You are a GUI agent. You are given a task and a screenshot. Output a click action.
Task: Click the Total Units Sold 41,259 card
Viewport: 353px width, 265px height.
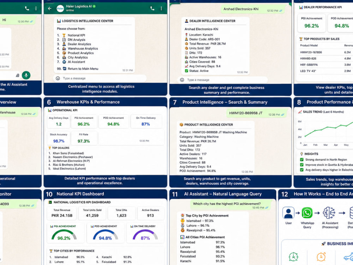[92, 213]
